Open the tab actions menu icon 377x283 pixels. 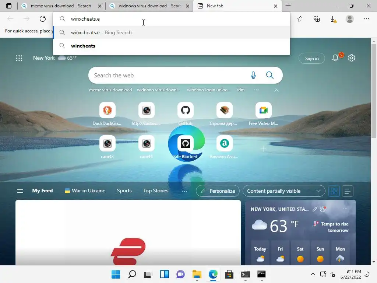point(9,6)
